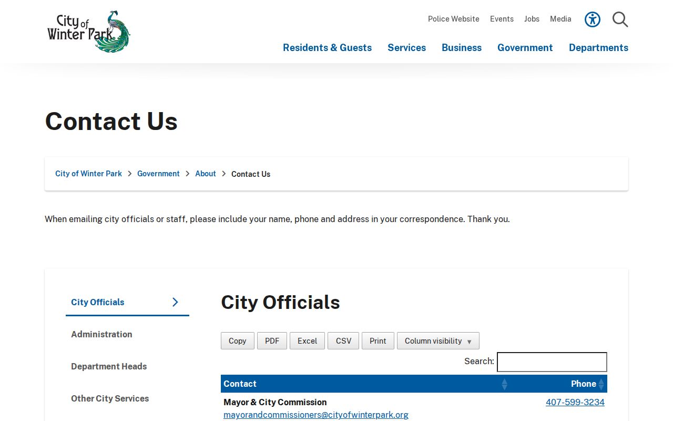The height and width of the screenshot is (421, 673).
Task: Export the table as PDF
Action: (272, 341)
